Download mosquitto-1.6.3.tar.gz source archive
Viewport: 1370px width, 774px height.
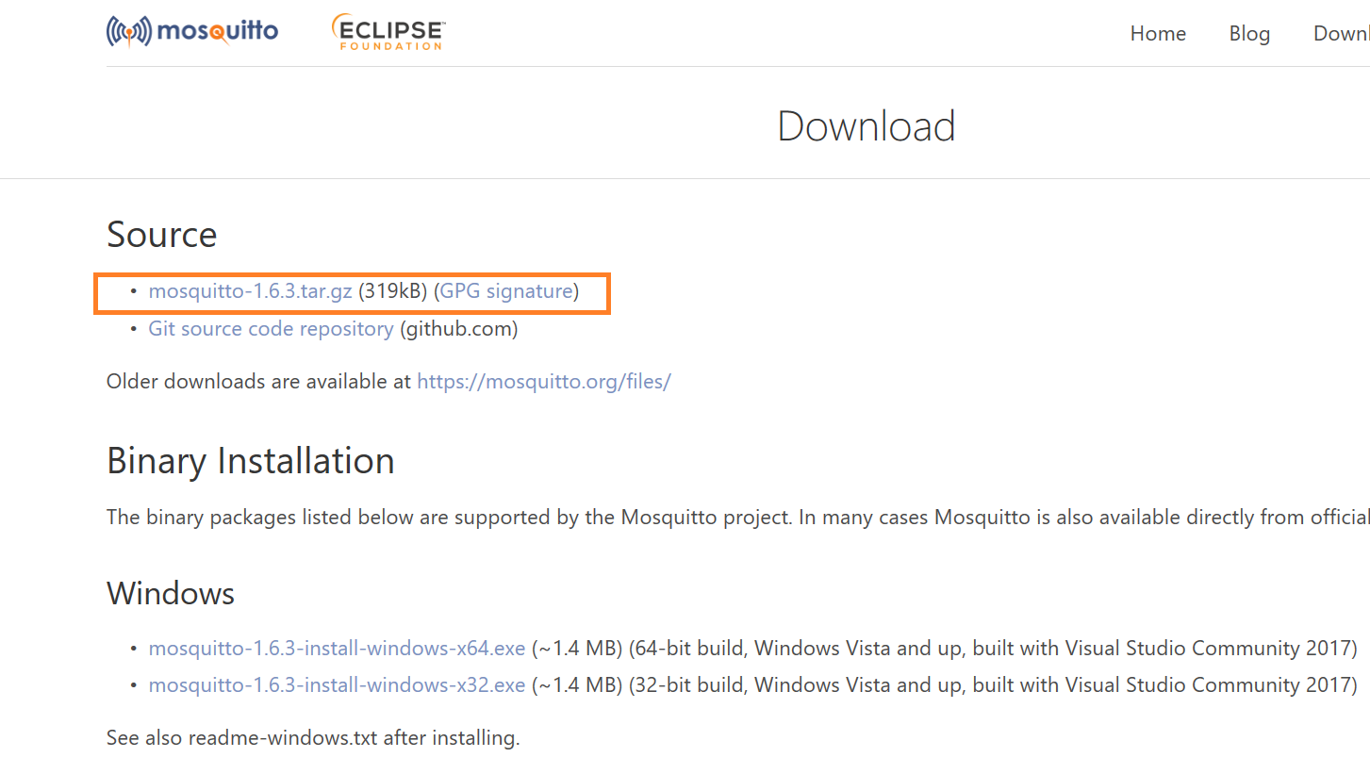coord(250,291)
